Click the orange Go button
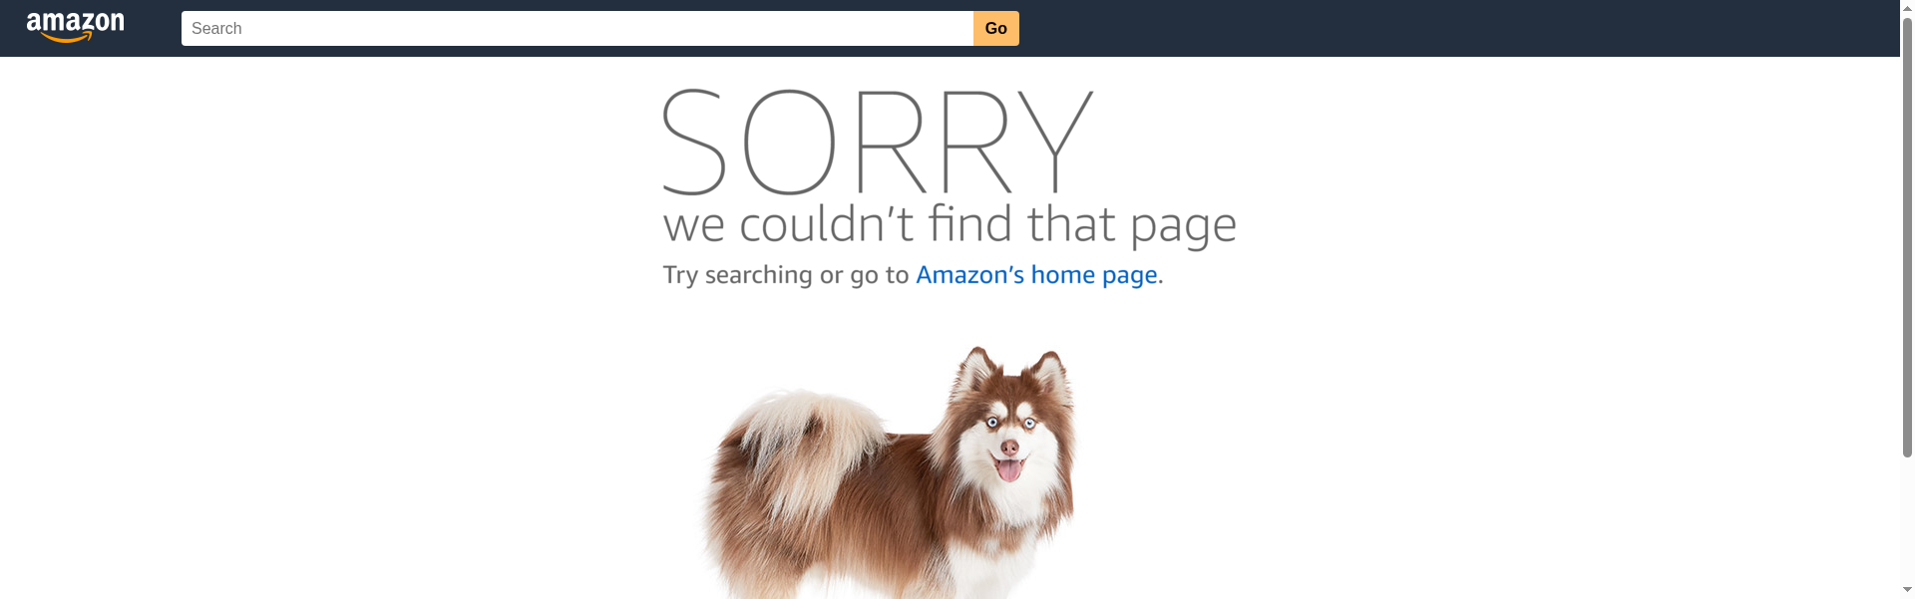The image size is (1915, 599). pyautogui.click(x=996, y=28)
